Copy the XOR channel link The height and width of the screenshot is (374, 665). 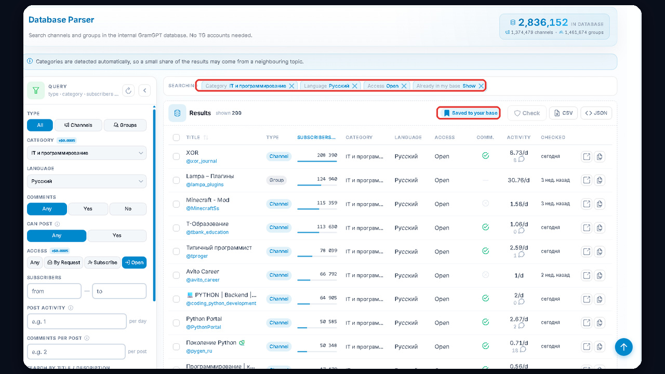tap(600, 156)
